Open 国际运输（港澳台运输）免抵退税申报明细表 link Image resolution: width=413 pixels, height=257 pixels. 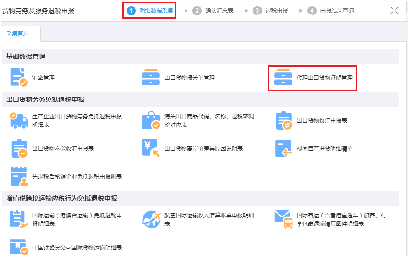(x=77, y=219)
